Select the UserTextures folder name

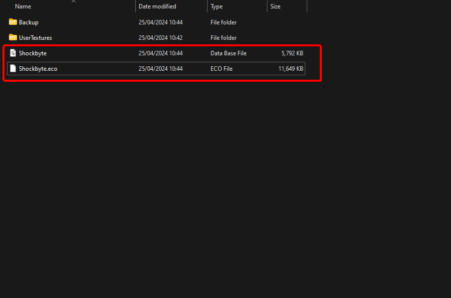pyautogui.click(x=35, y=38)
